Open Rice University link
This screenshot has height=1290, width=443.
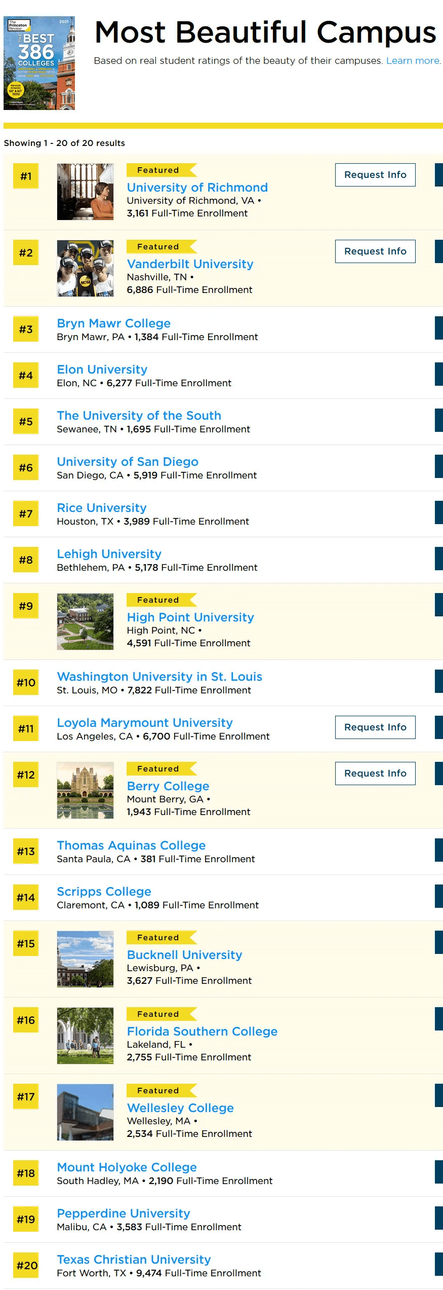tap(102, 507)
